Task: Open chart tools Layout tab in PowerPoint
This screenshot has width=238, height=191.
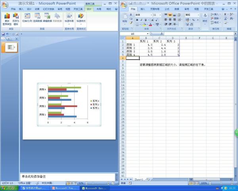Action: click(99, 9)
